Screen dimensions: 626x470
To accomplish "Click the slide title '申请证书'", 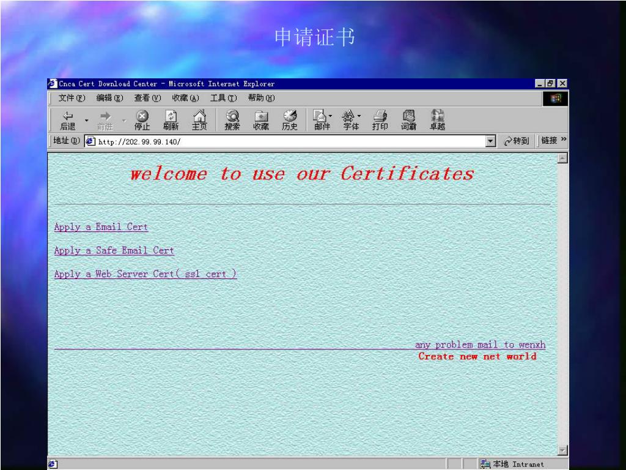I will tap(315, 37).
